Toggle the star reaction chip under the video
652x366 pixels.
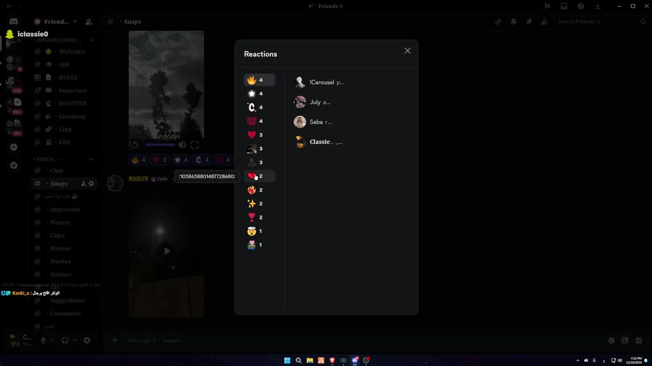[x=181, y=160]
